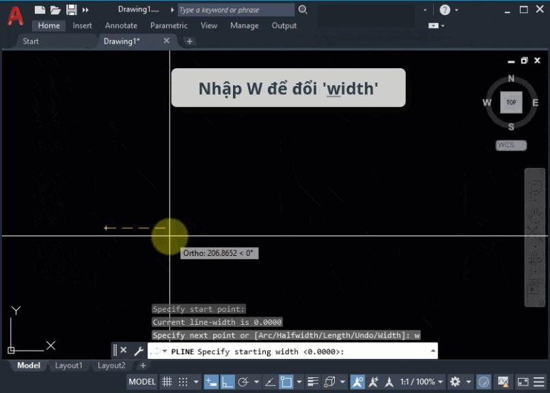Expand command history with up arrow
This screenshot has width=550, height=393.
click(x=433, y=351)
